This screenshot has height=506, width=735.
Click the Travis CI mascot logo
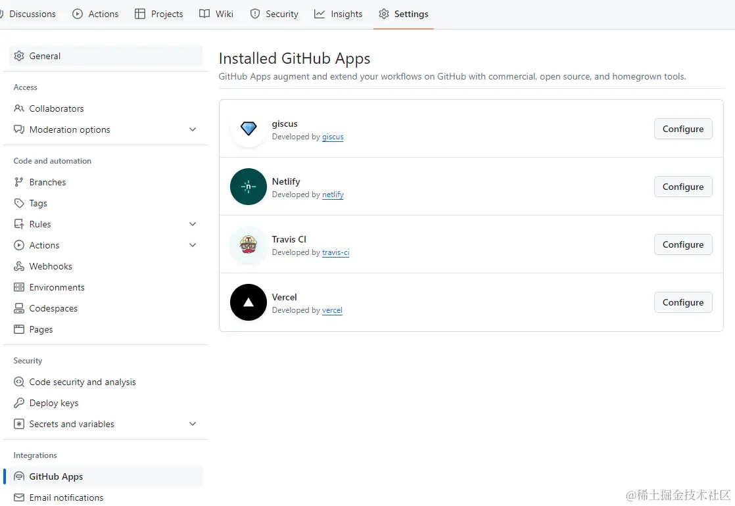[x=249, y=244]
